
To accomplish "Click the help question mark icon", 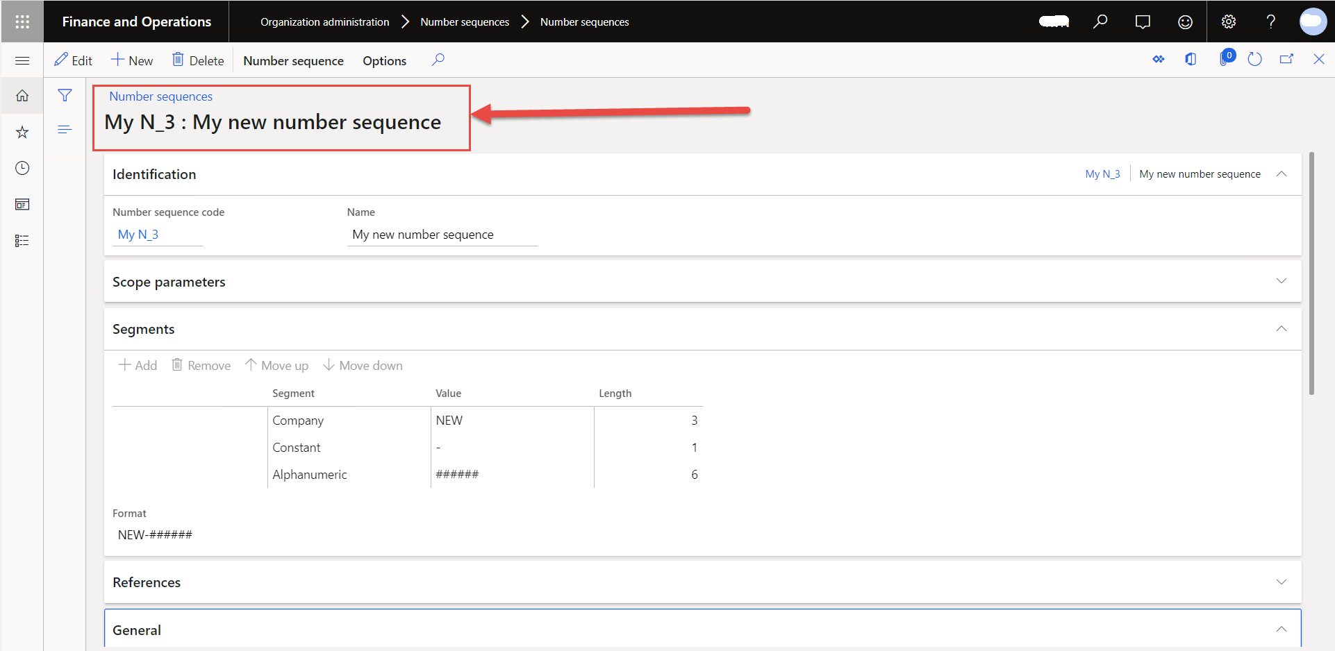I will coord(1270,22).
